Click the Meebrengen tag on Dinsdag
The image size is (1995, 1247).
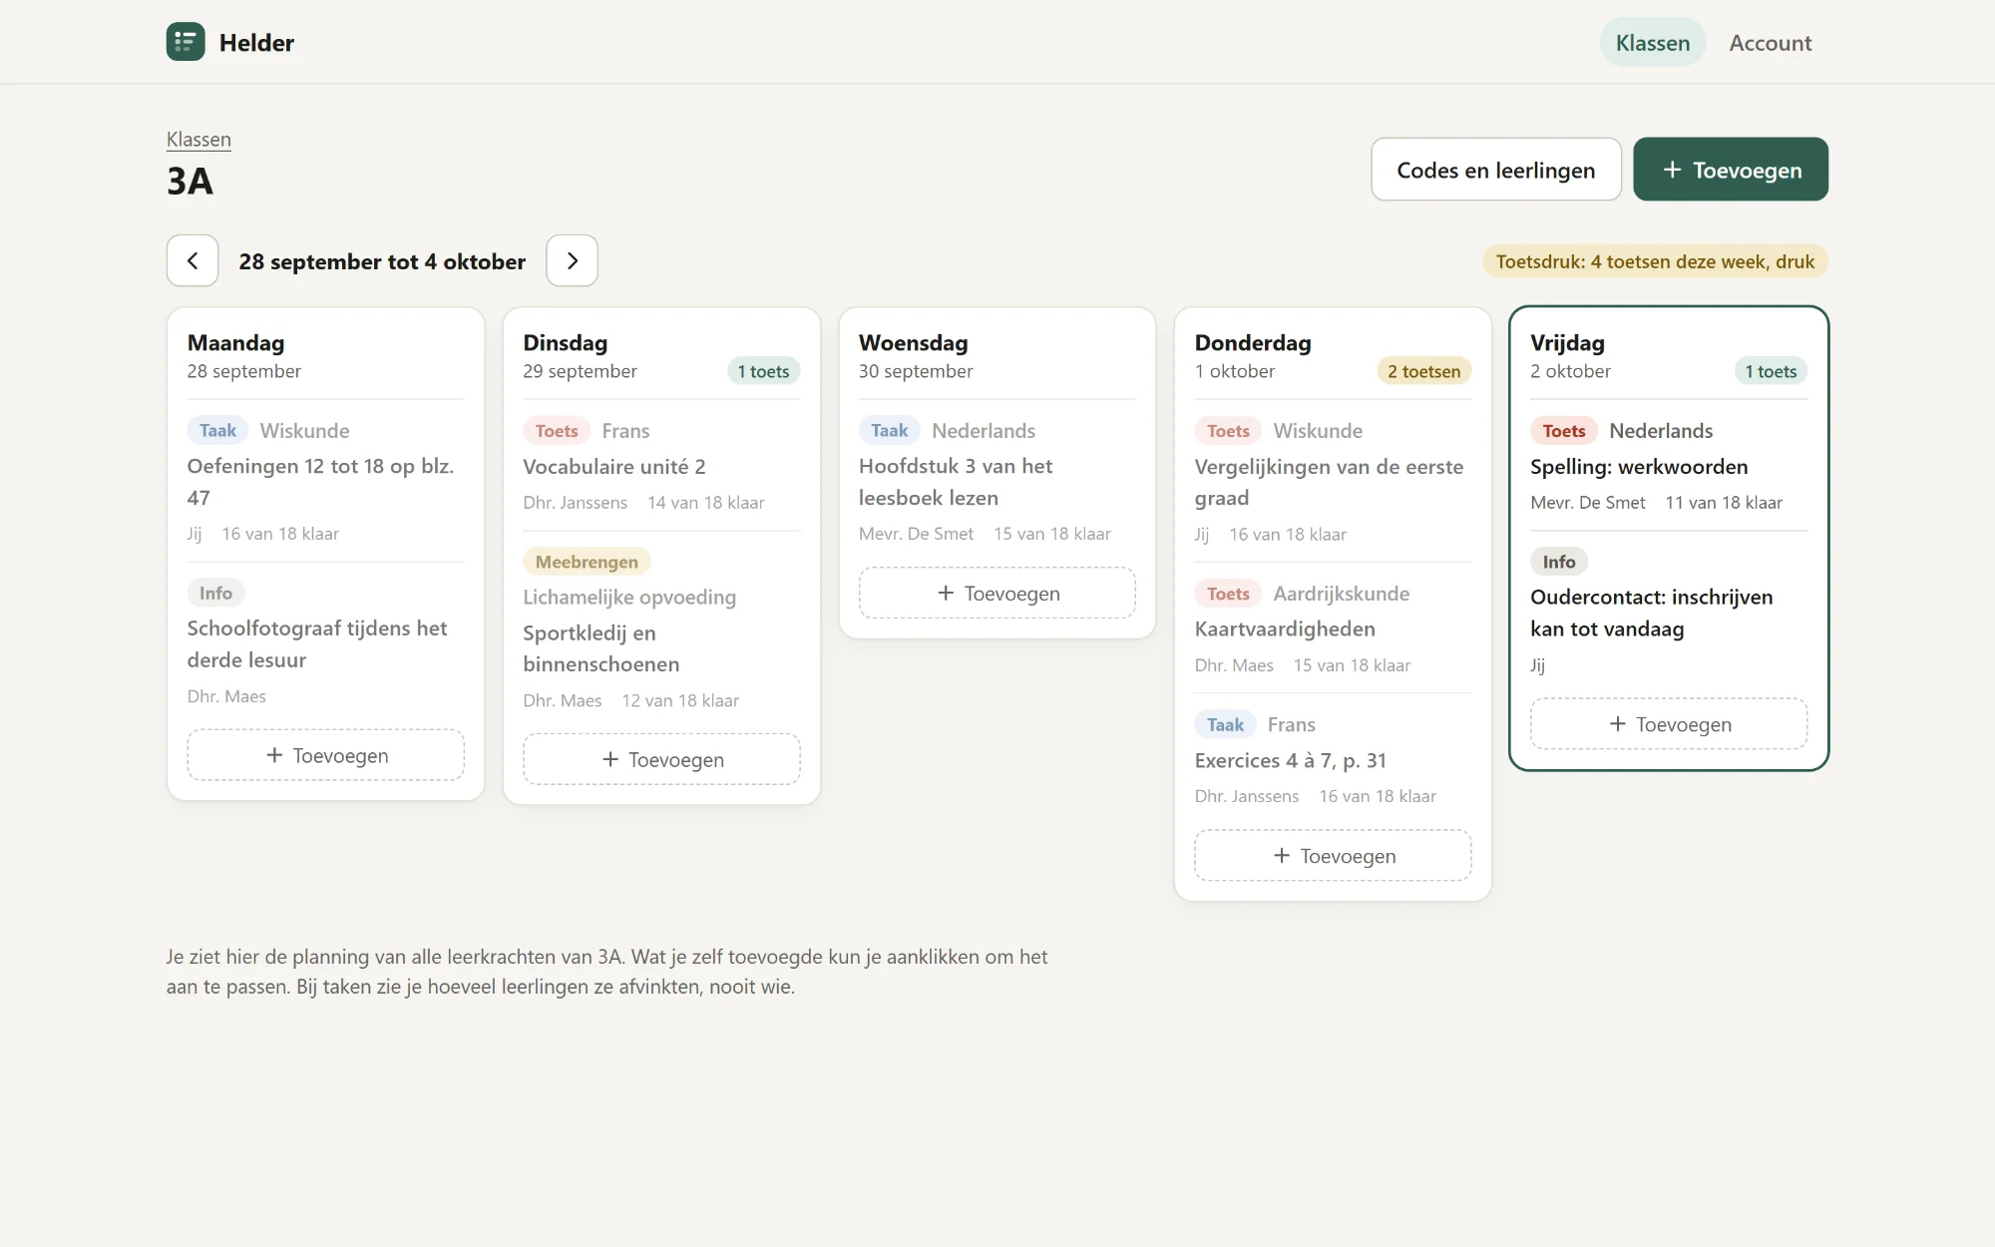point(587,562)
